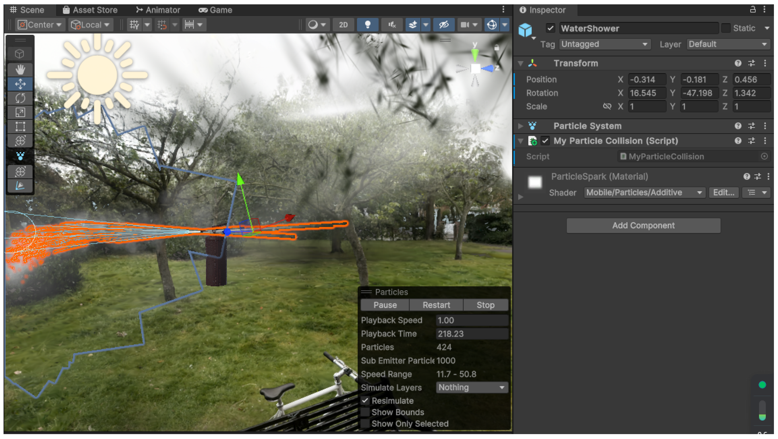The image size is (778, 439).
Task: Select the Rect transform tool
Action: tap(20, 126)
